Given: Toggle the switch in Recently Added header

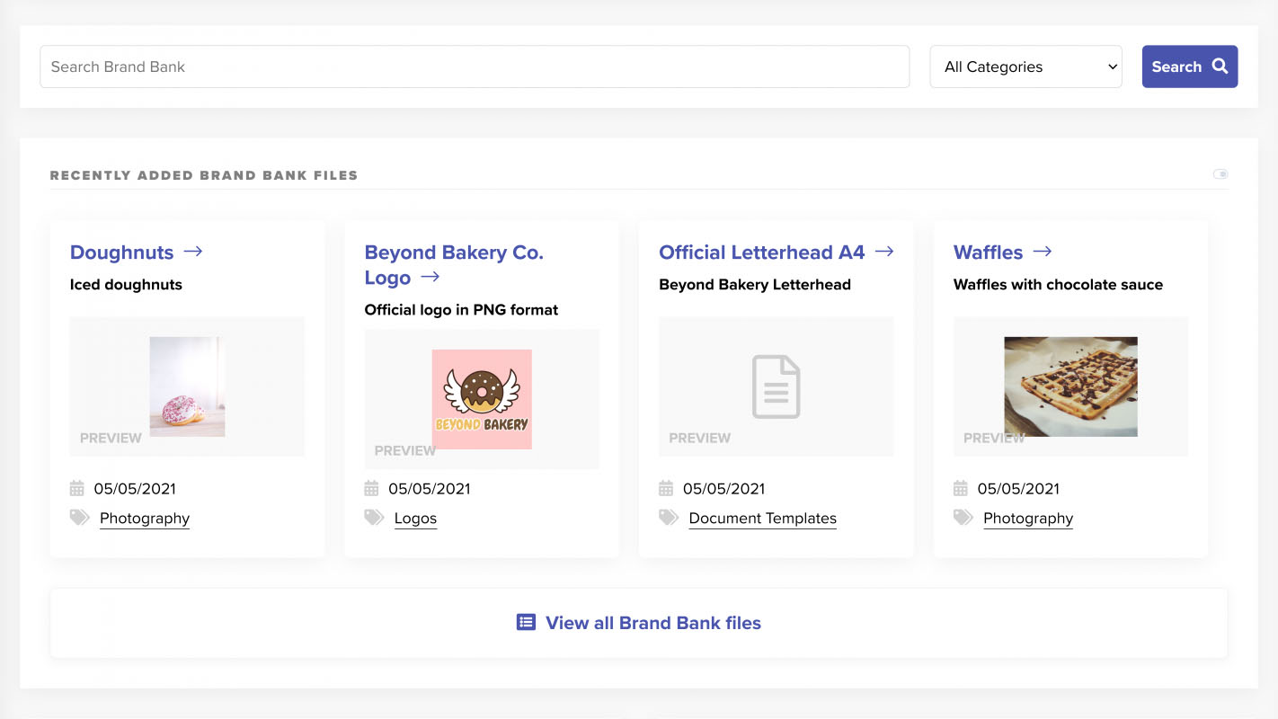Looking at the screenshot, I should [1220, 174].
